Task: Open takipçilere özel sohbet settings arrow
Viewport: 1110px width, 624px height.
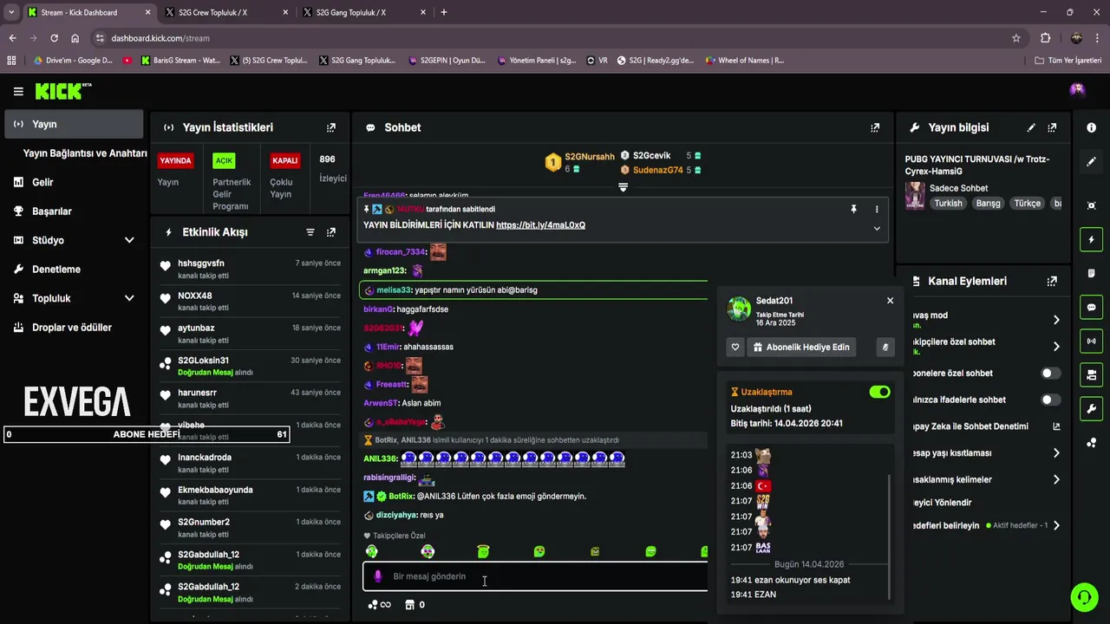Action: click(x=1056, y=347)
